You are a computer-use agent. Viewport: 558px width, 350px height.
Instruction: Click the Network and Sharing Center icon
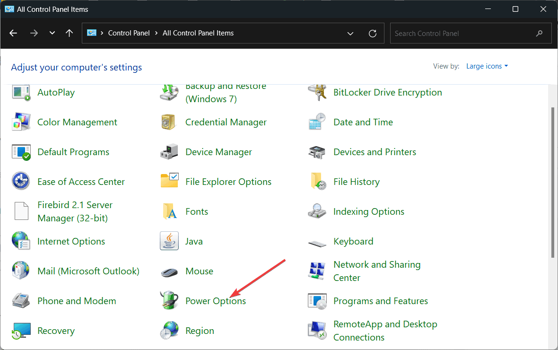point(317,271)
